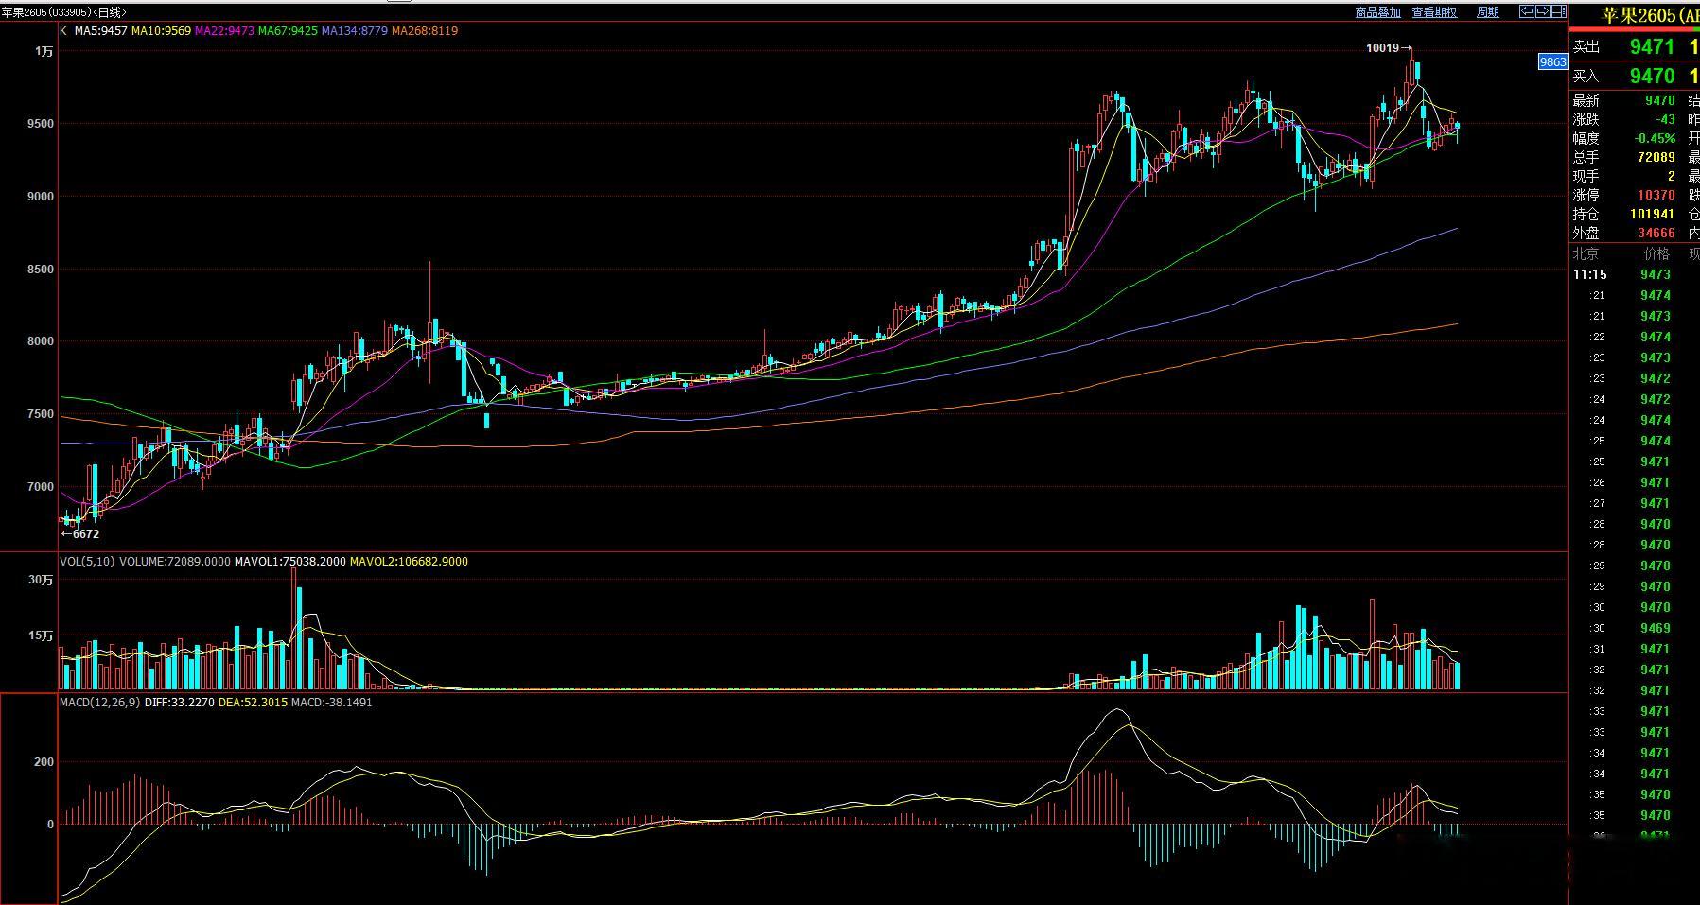
Task: Click the DEA:52.3015 value
Action: point(254,703)
